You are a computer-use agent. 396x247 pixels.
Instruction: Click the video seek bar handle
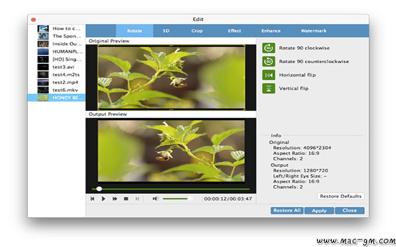tap(99, 189)
